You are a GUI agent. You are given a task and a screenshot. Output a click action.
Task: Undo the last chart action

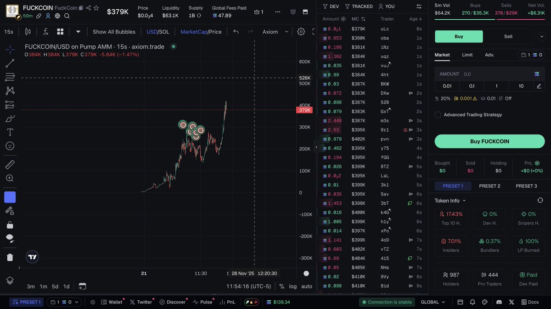[x=236, y=32]
